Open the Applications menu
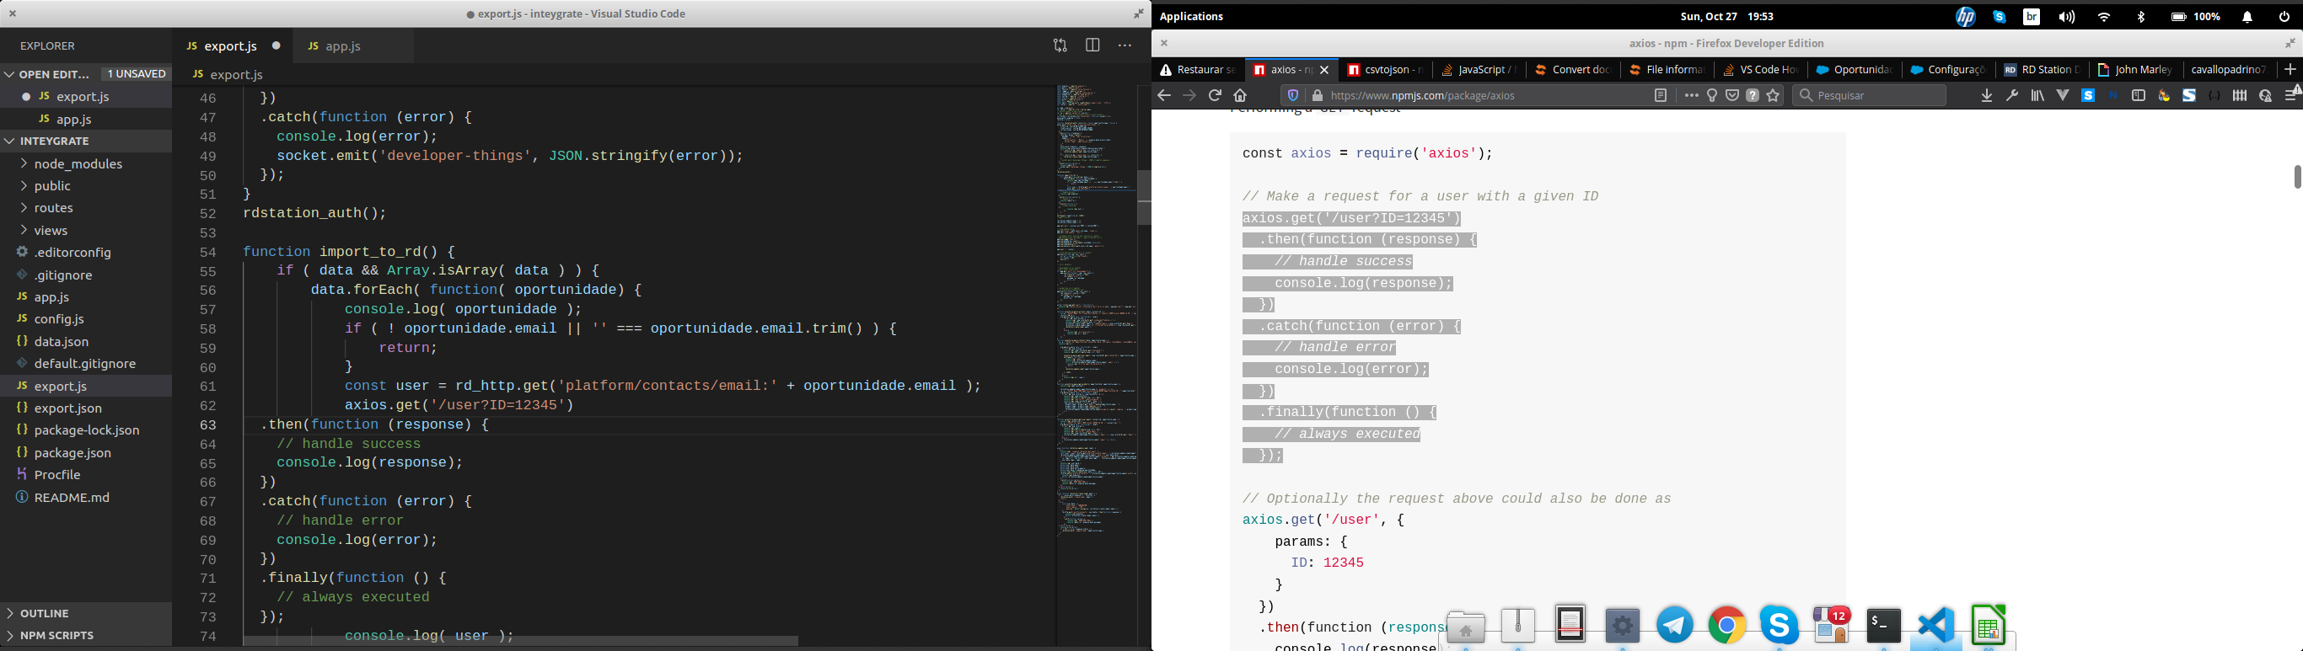The height and width of the screenshot is (651, 2303). tap(1191, 17)
